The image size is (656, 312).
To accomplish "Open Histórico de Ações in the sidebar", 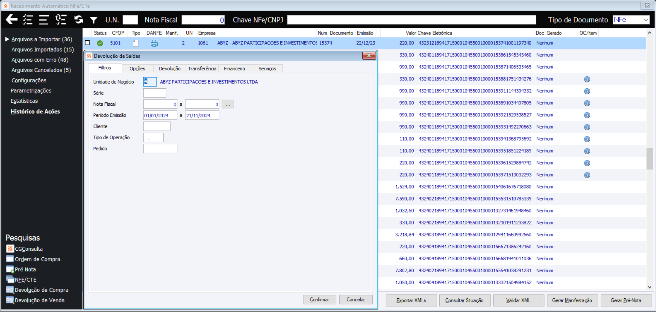I will point(35,112).
